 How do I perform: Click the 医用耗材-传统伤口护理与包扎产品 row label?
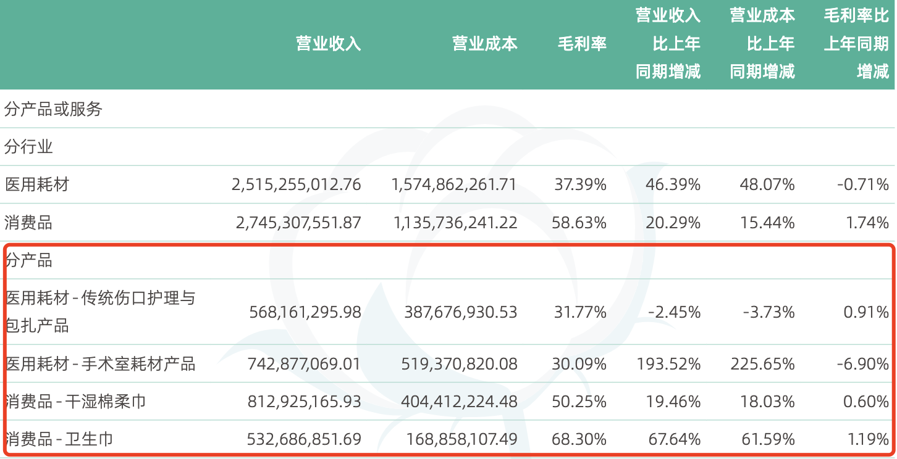(x=100, y=312)
